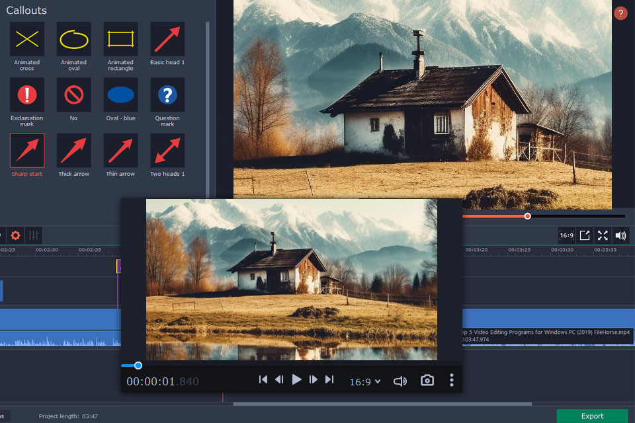Screen dimensions: 635x423
Task: Skip to start in floating player
Action: tap(263, 379)
